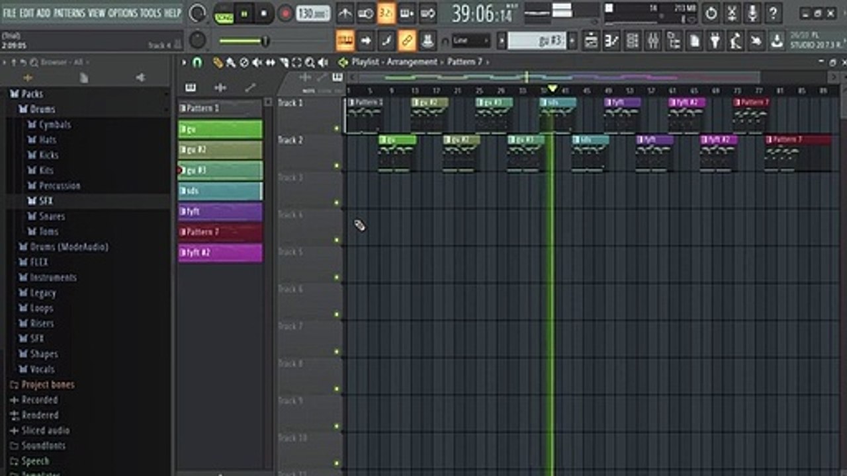The width and height of the screenshot is (847, 476).
Task: Open the Channel rack view
Action: point(633,41)
